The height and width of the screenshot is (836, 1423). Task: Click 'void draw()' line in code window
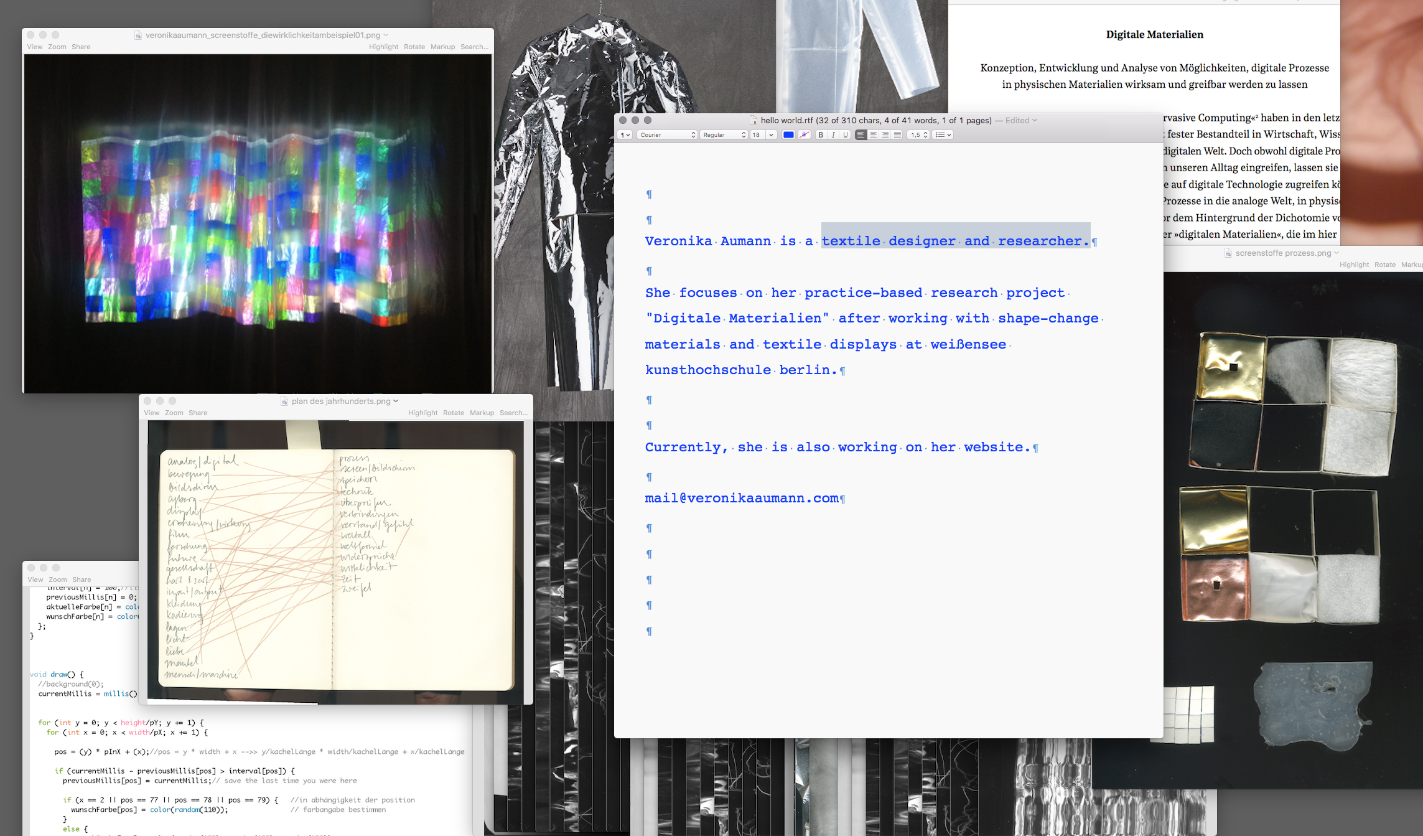pyautogui.click(x=57, y=674)
